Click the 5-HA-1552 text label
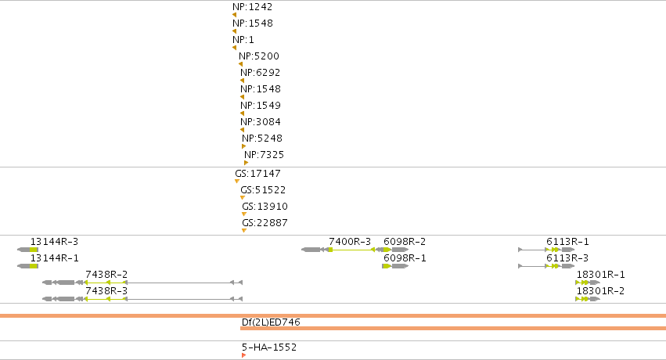666x360 pixels. tap(269, 347)
